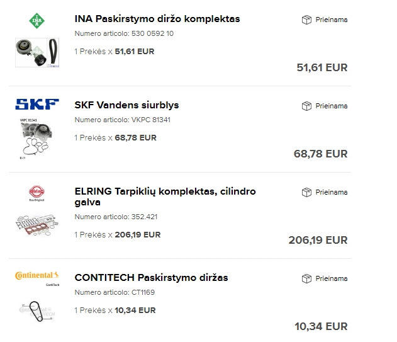Open INA timing belt kit product image
Viewport: 397px width, 342px height.
pyautogui.click(x=36, y=51)
